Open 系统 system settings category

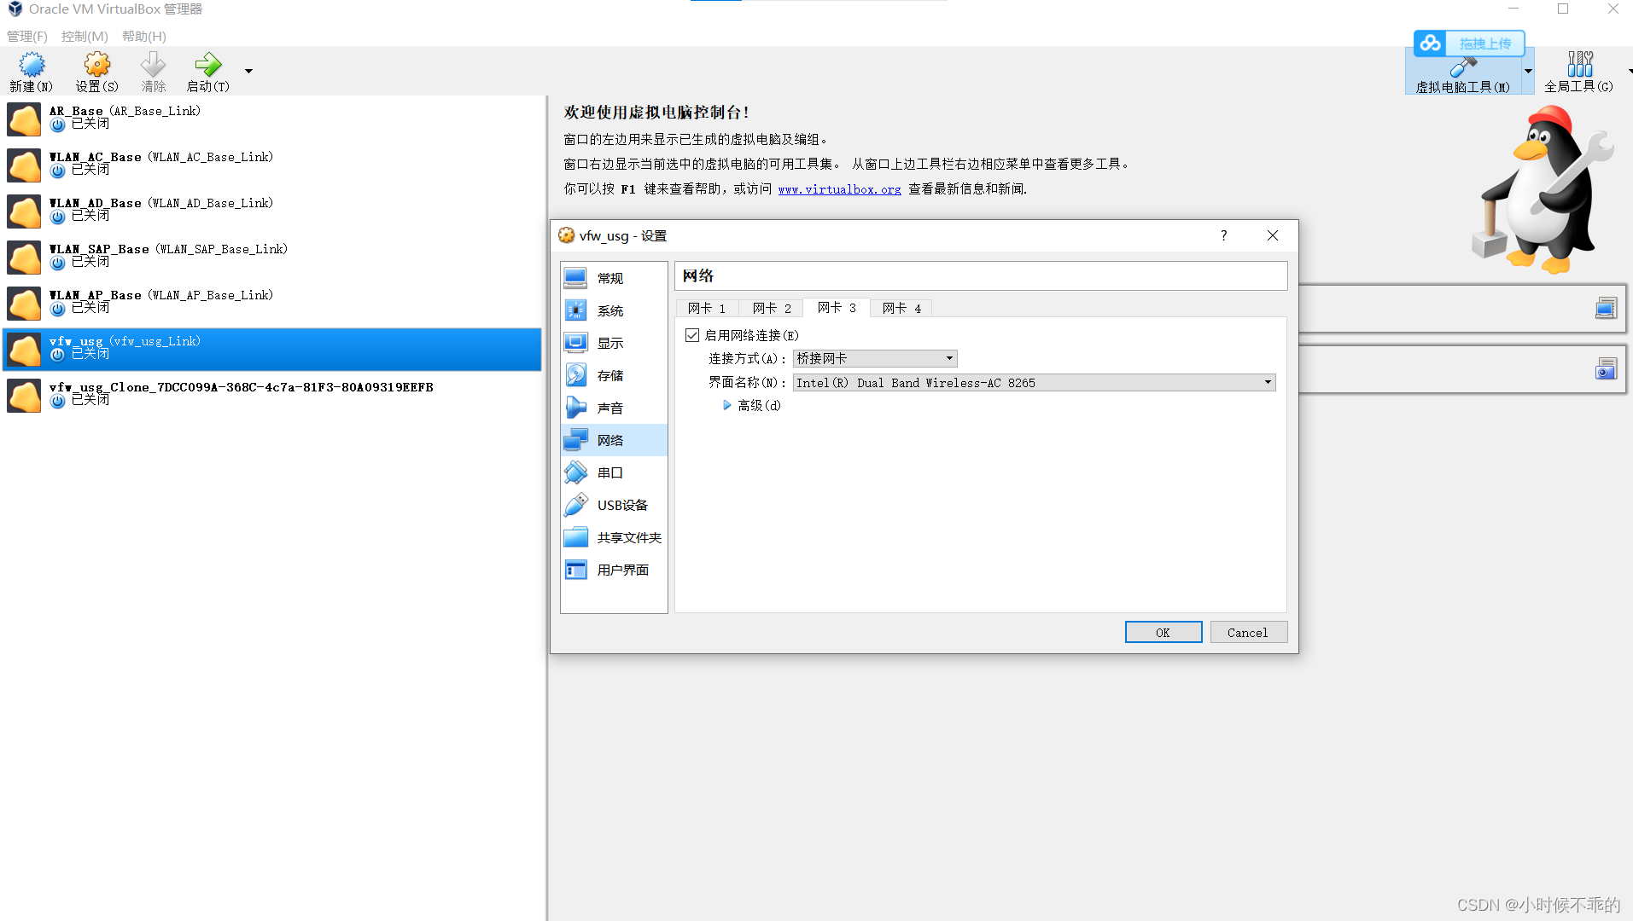point(614,310)
